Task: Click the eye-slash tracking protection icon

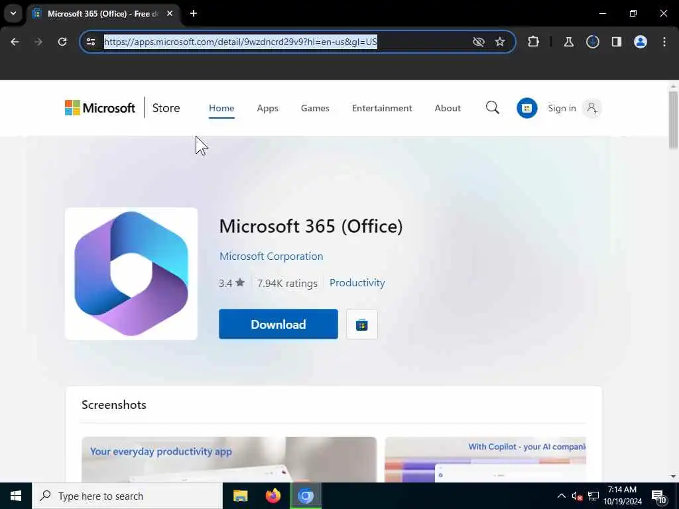Action: pyautogui.click(x=479, y=42)
